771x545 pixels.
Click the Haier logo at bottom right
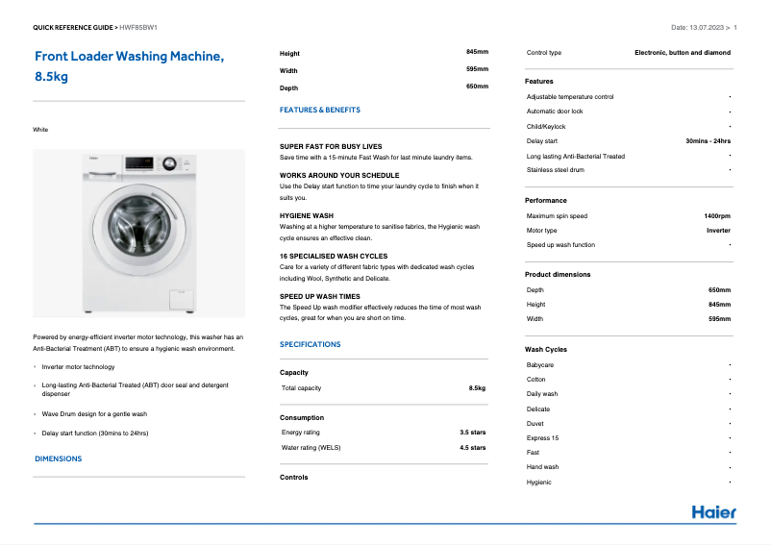tap(713, 512)
